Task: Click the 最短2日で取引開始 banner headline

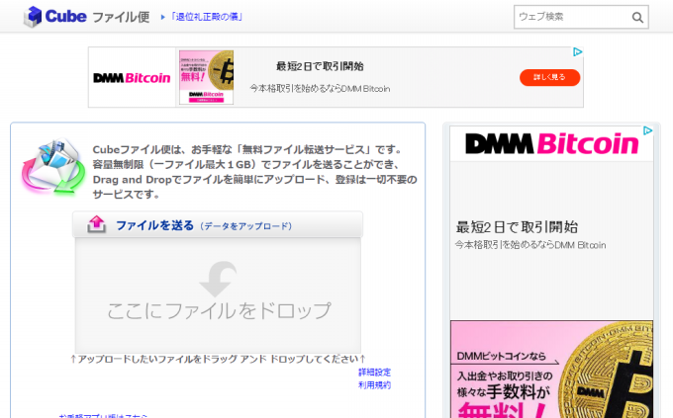Action: coord(320,66)
